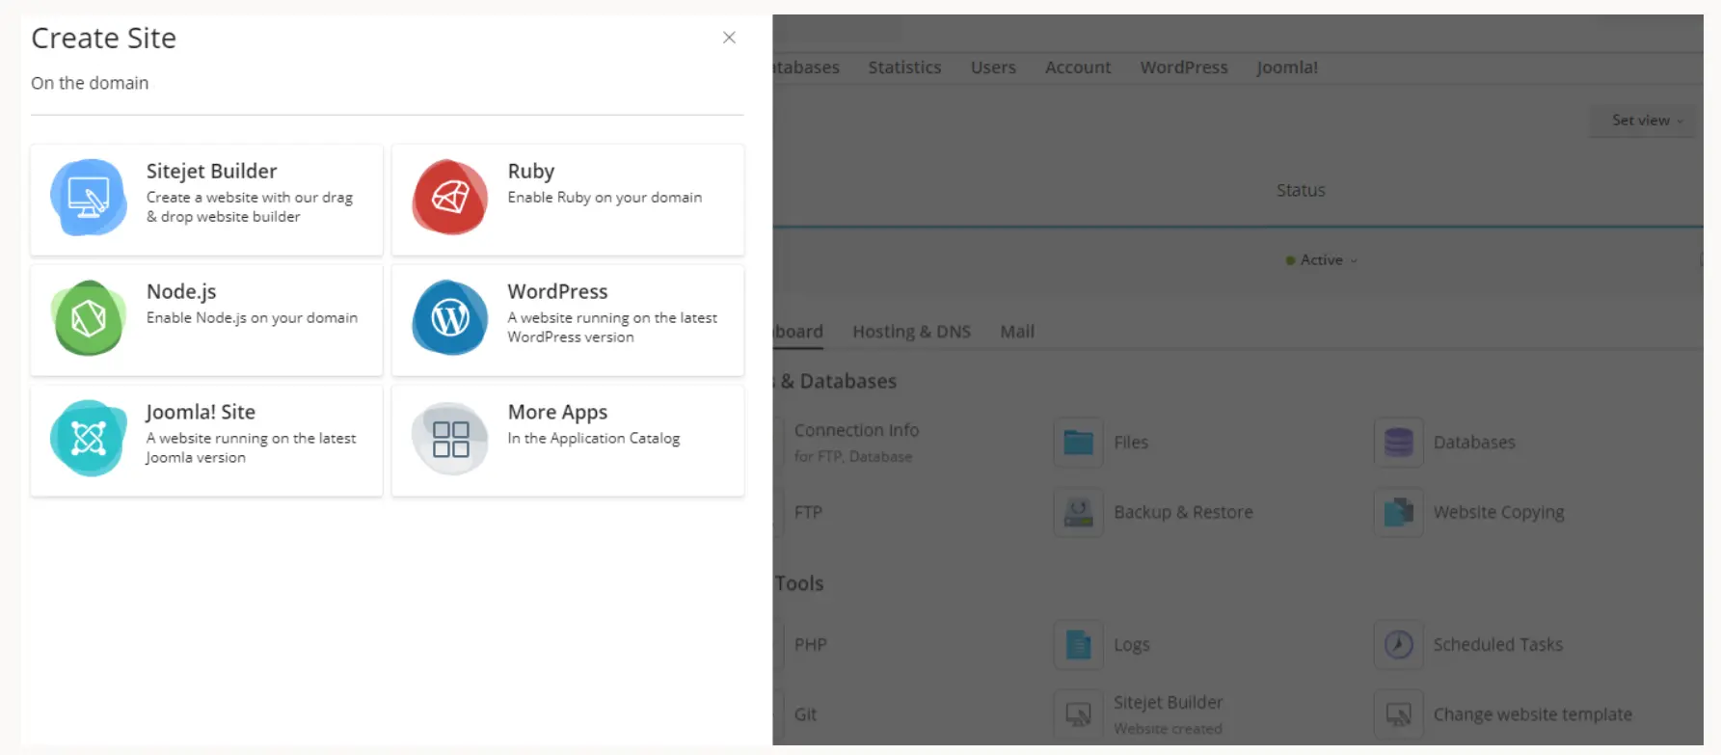Close the Create Site dialog
The height and width of the screenshot is (755, 1721).
point(729,38)
